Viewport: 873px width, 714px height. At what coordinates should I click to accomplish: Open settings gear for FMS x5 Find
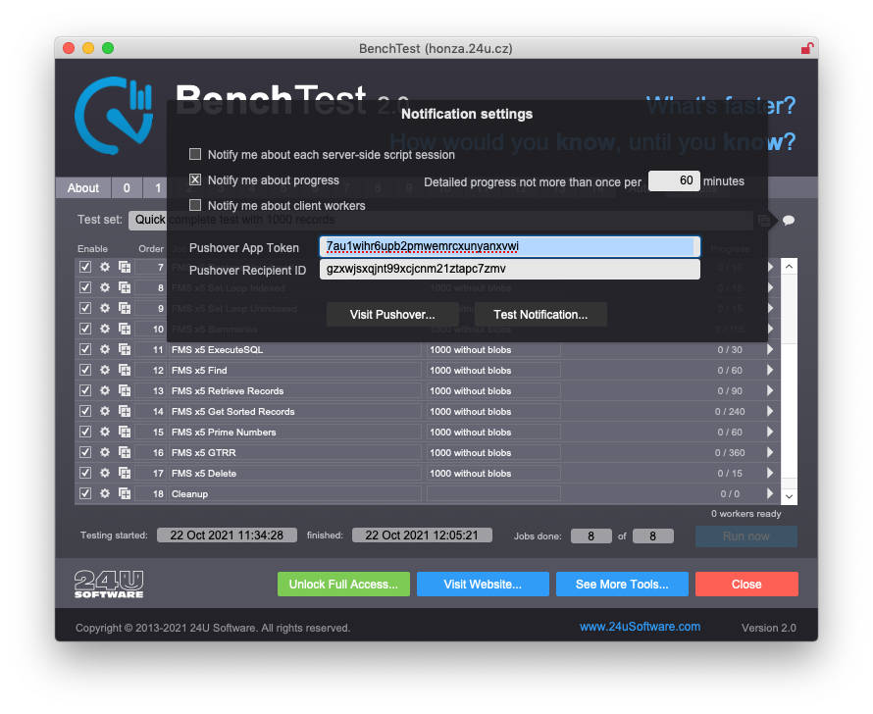tap(105, 370)
